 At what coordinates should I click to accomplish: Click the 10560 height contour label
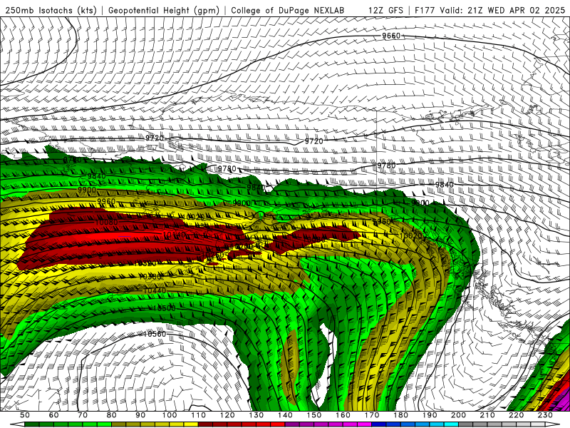[x=154, y=334]
